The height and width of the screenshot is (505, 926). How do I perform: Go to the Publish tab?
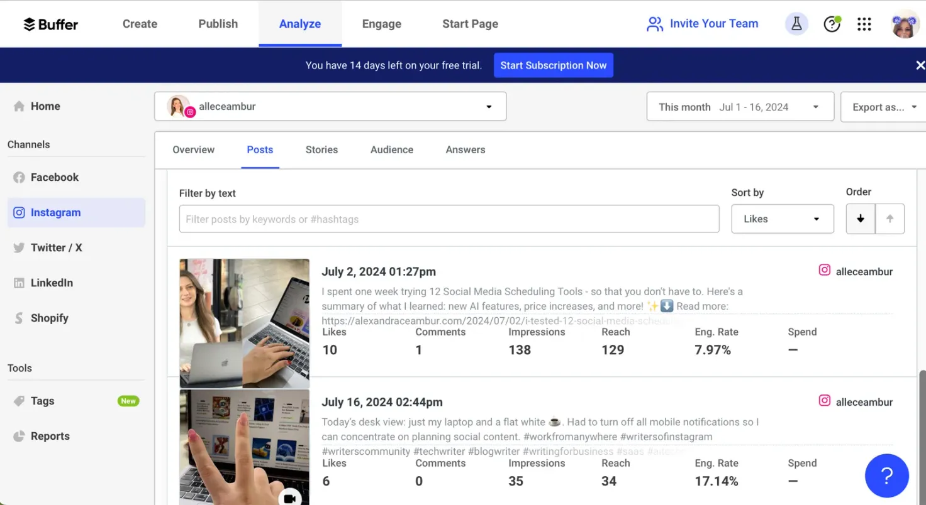(x=218, y=24)
